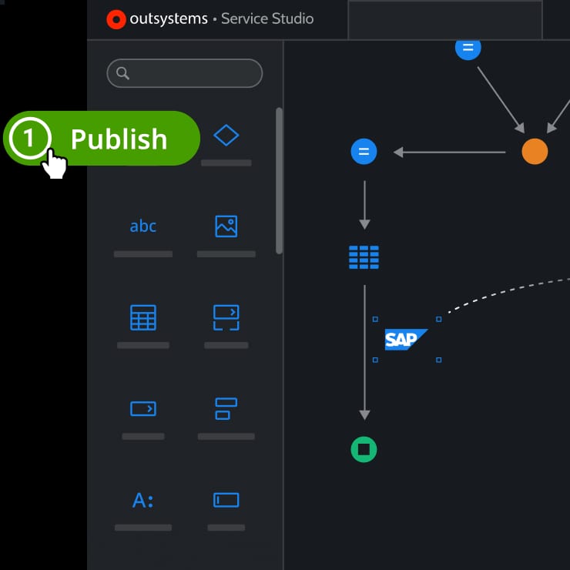Open the empty tab beside Service Studio

point(444,19)
